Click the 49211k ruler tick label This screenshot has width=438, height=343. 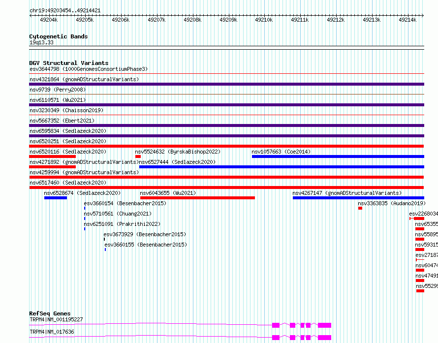point(300,20)
